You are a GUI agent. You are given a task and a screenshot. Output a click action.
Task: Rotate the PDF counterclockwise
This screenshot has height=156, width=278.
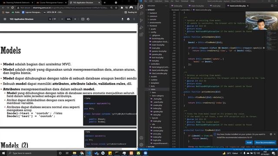(88, 19)
